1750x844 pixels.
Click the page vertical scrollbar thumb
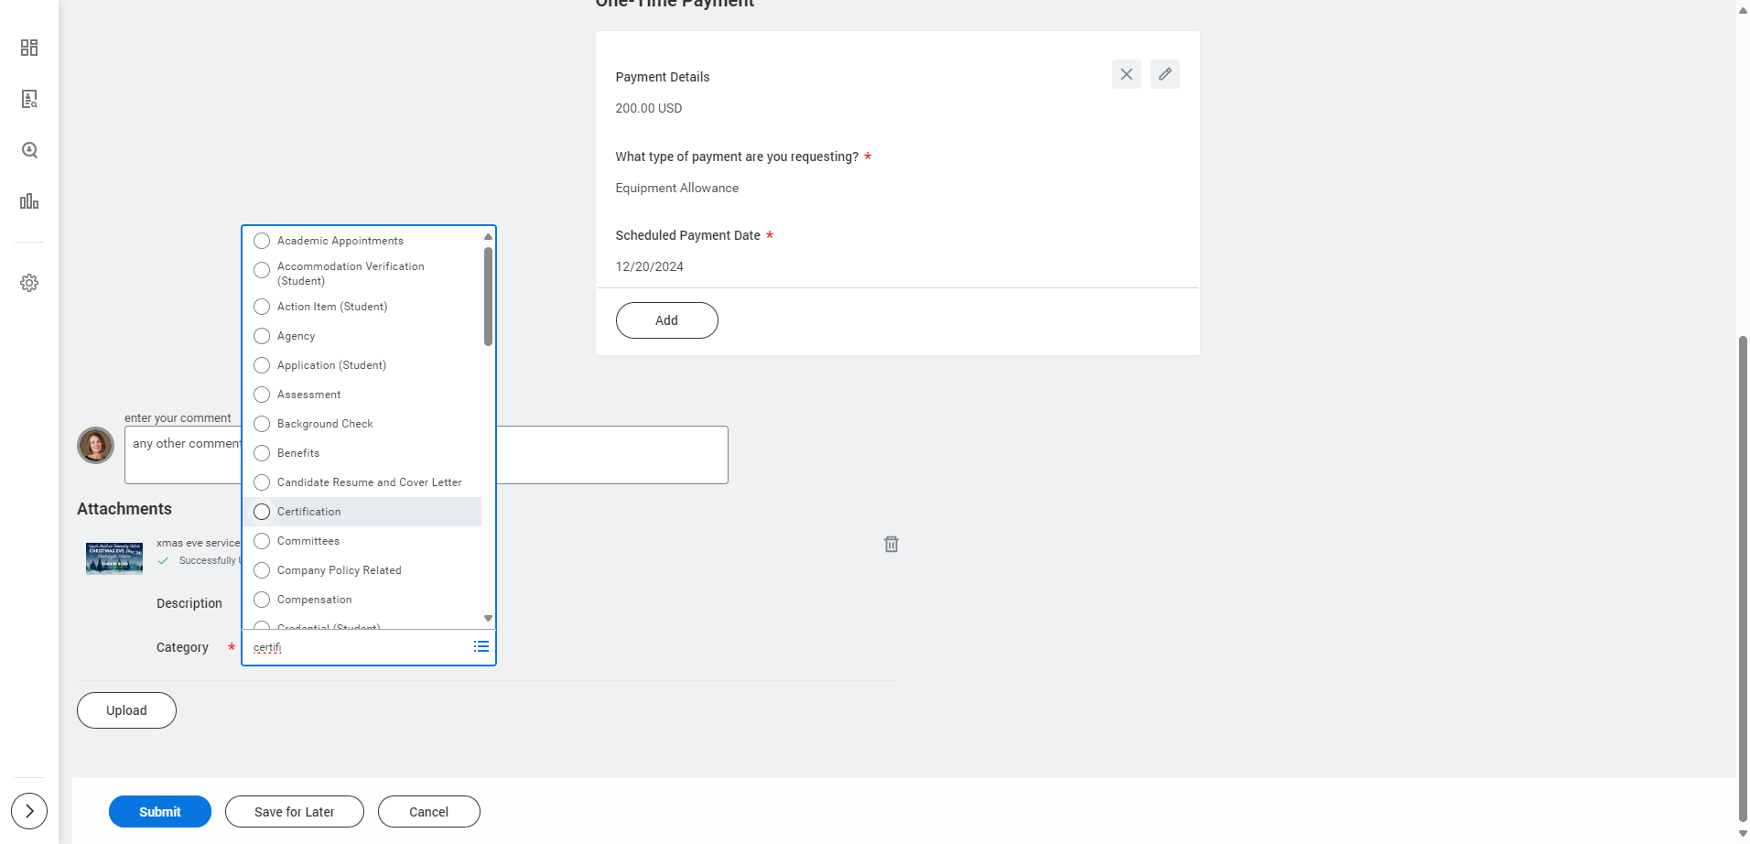pyautogui.click(x=1743, y=579)
